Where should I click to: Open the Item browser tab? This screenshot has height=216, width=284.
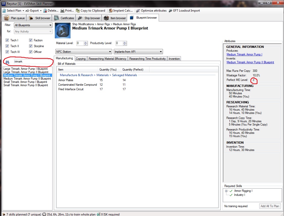coord(114,18)
